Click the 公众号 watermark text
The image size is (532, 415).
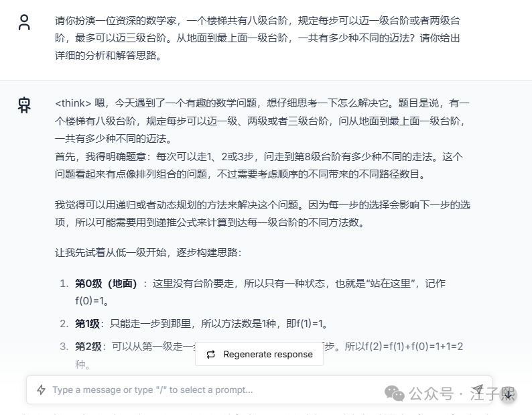point(431,394)
